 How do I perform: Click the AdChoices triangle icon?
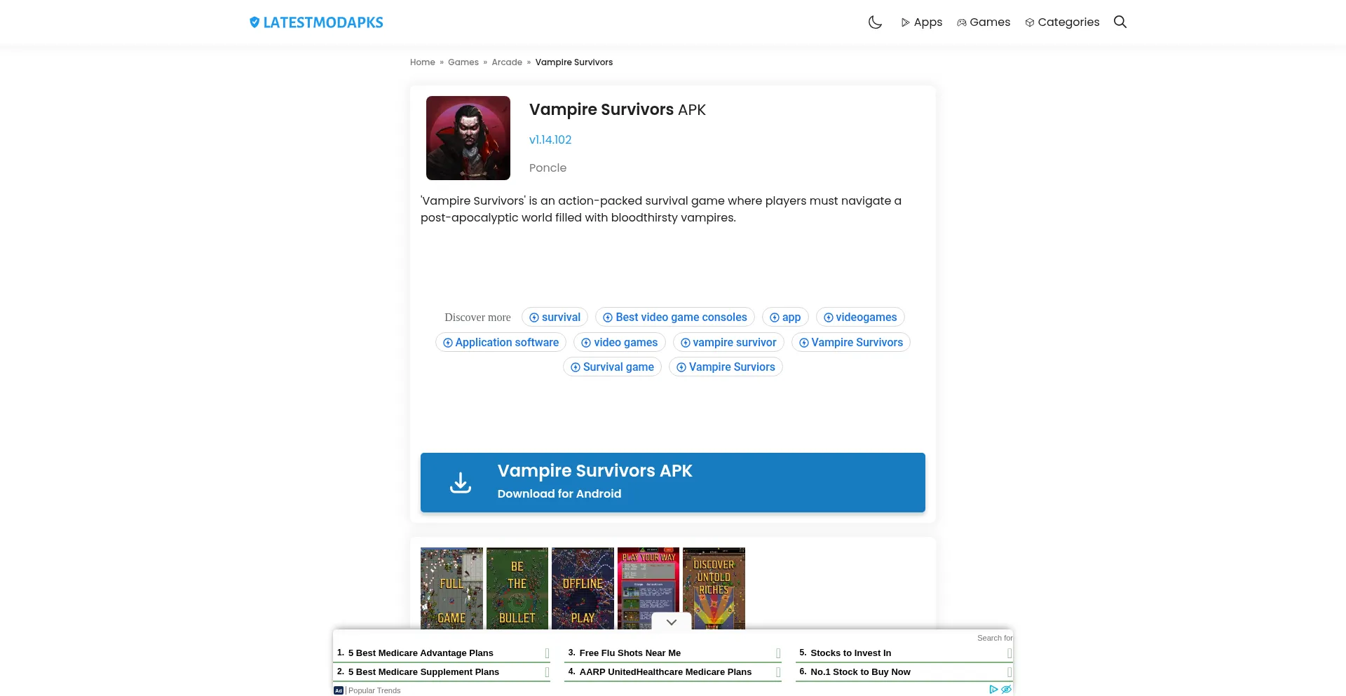click(x=993, y=690)
